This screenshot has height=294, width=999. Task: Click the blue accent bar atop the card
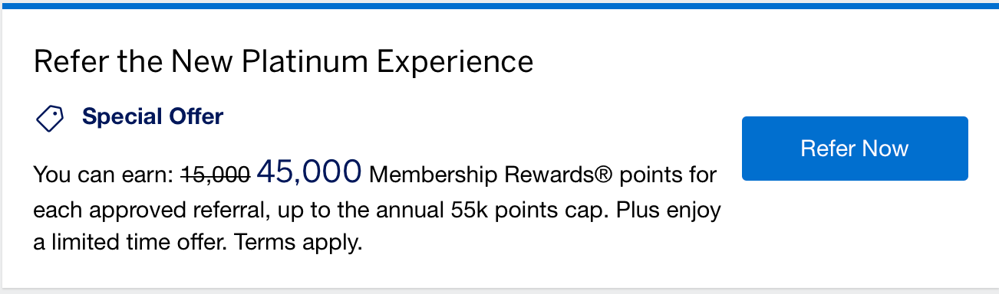(x=499, y=5)
